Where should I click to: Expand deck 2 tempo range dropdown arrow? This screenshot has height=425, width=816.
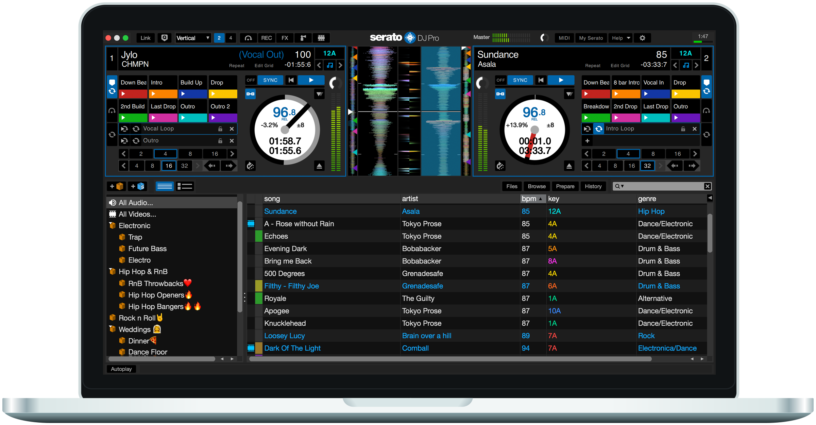[x=569, y=94]
